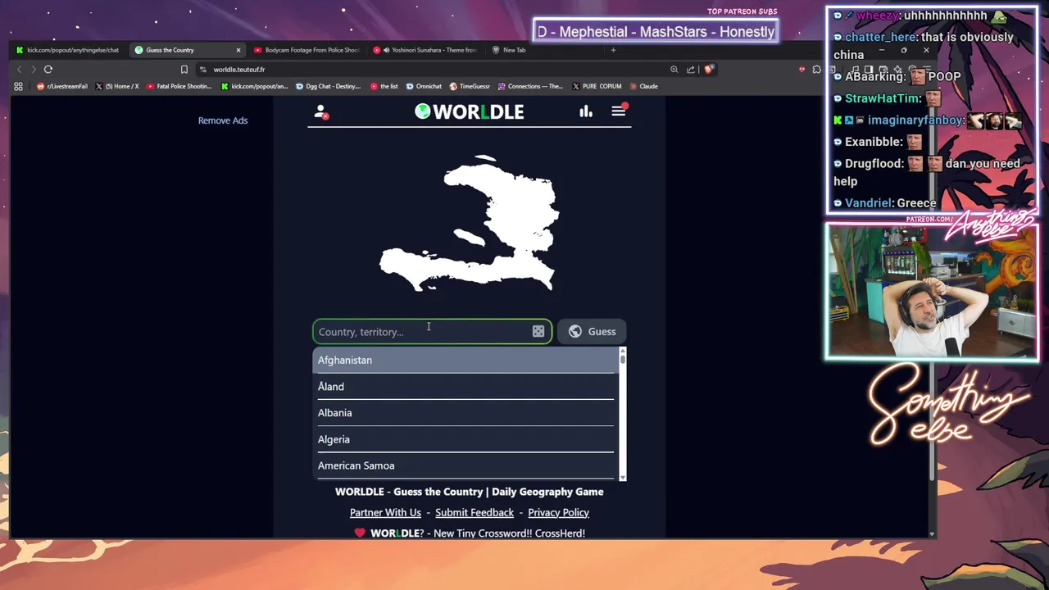Viewport: 1049px width, 590px height.
Task: Click the red extension icon right of the toolbar
Action: point(802,70)
